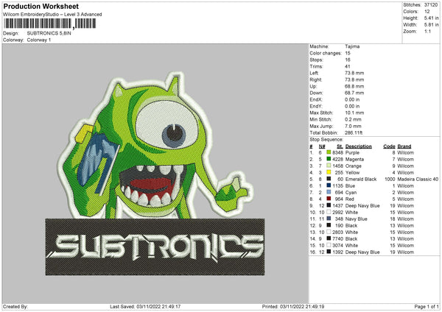442x312 pixels.
Task: Click the 'N#' column header
Action: (x=322, y=146)
